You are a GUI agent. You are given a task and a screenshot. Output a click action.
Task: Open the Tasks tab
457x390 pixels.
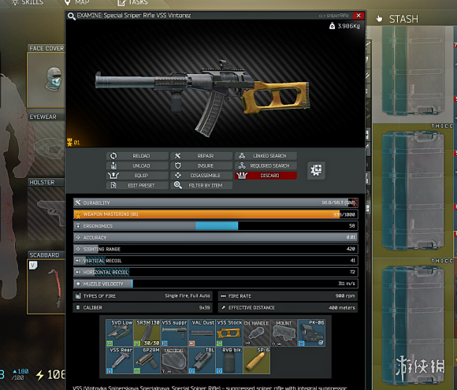click(132, 2)
